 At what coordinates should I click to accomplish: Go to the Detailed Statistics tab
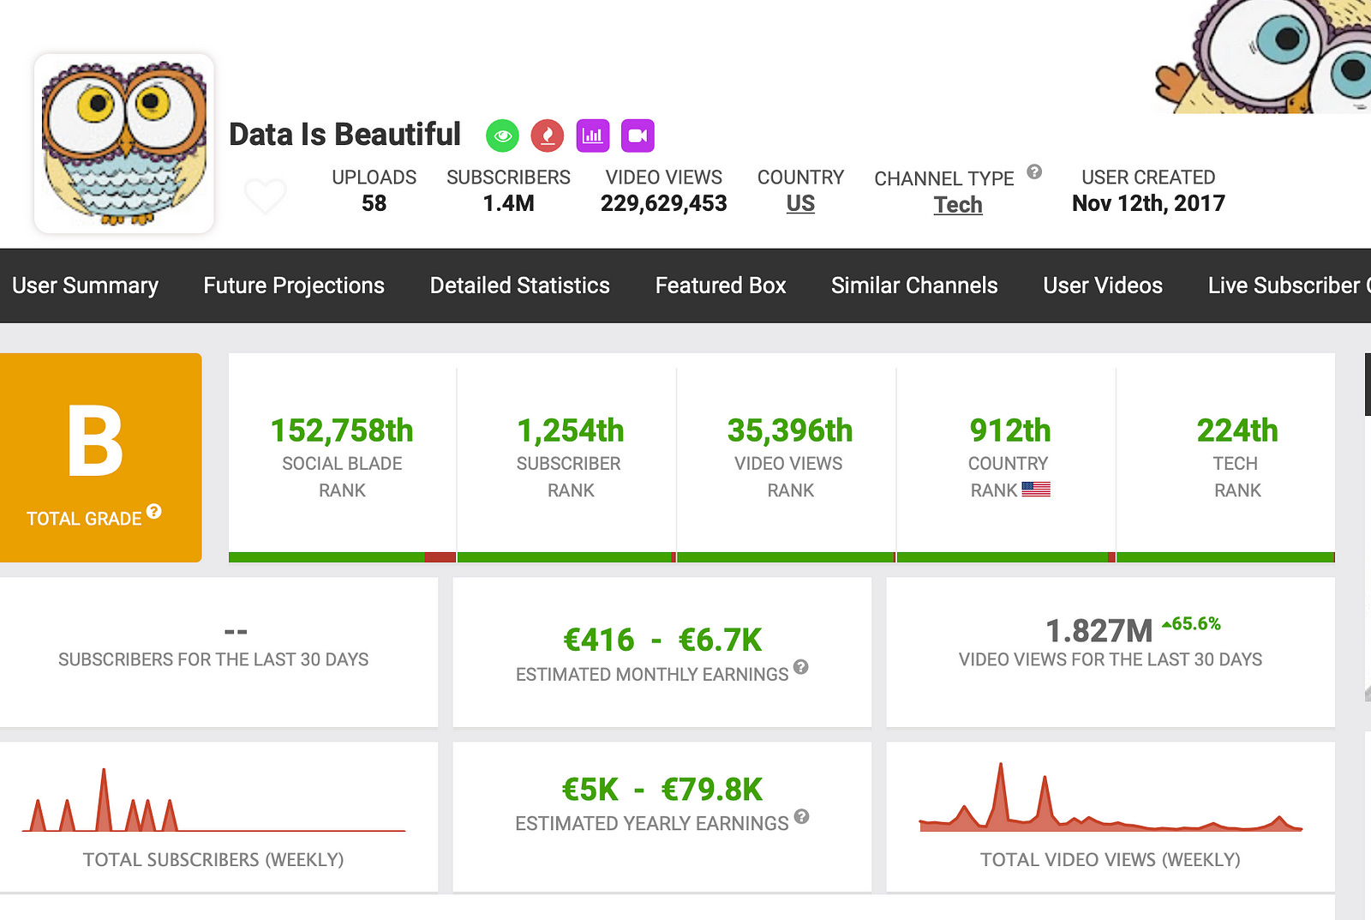520,286
